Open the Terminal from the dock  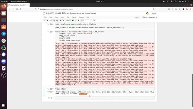[4, 20]
